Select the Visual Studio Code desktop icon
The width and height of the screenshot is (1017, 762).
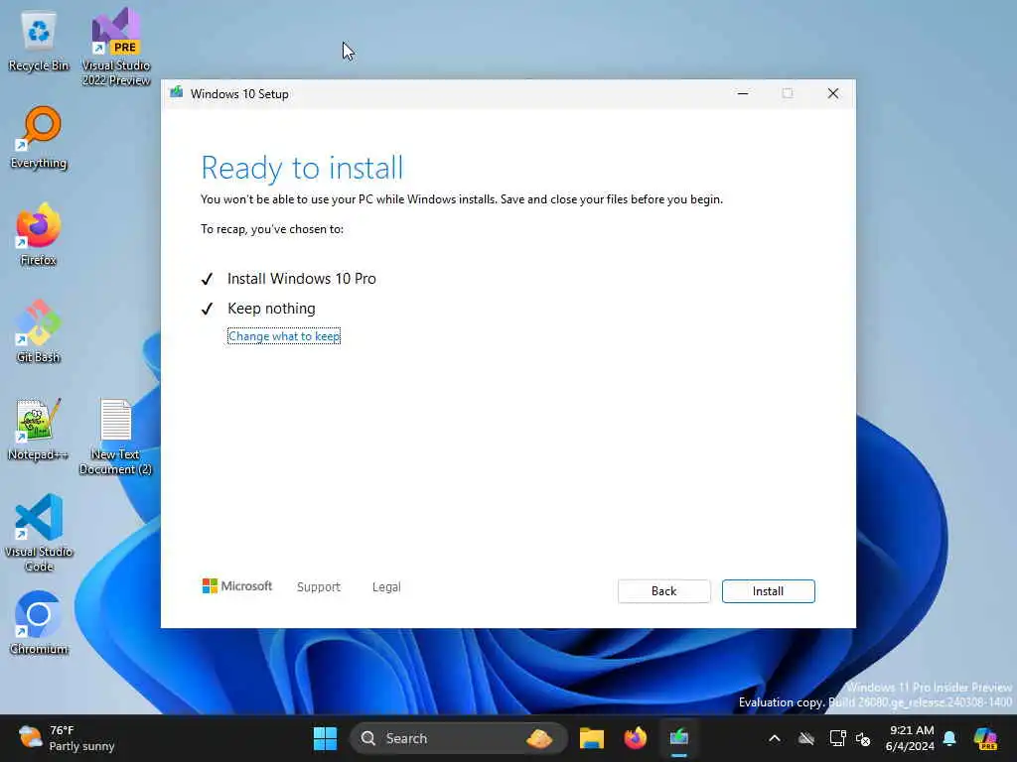pos(39,533)
